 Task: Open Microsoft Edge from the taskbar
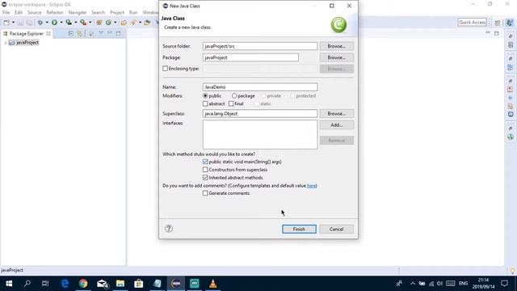[65, 284]
